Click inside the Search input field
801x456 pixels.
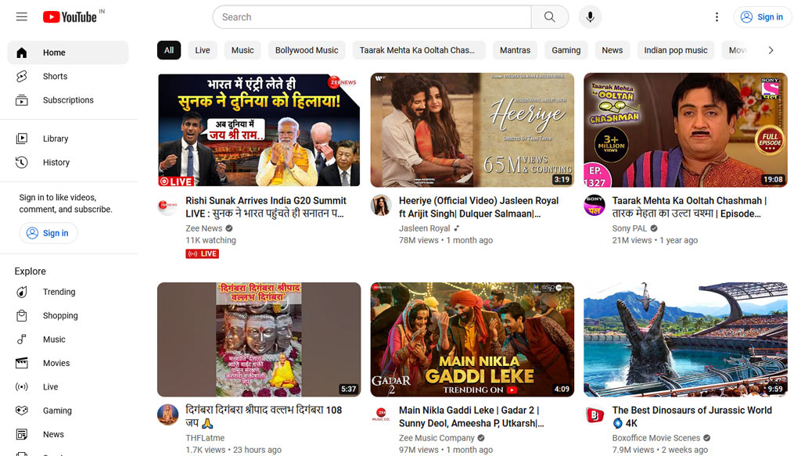click(x=372, y=17)
